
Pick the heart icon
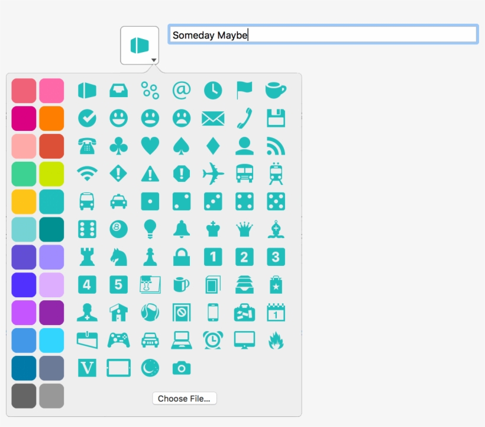[x=150, y=146]
